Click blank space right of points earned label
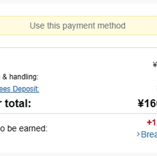This screenshot has width=157, height=156. [x=92, y=129]
